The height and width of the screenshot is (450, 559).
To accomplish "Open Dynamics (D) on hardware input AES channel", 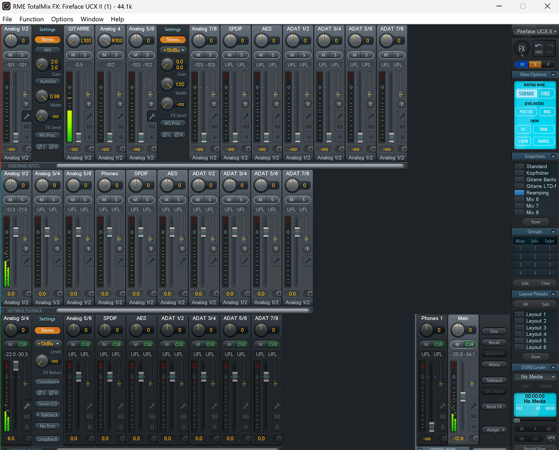I will click(x=277, y=137).
